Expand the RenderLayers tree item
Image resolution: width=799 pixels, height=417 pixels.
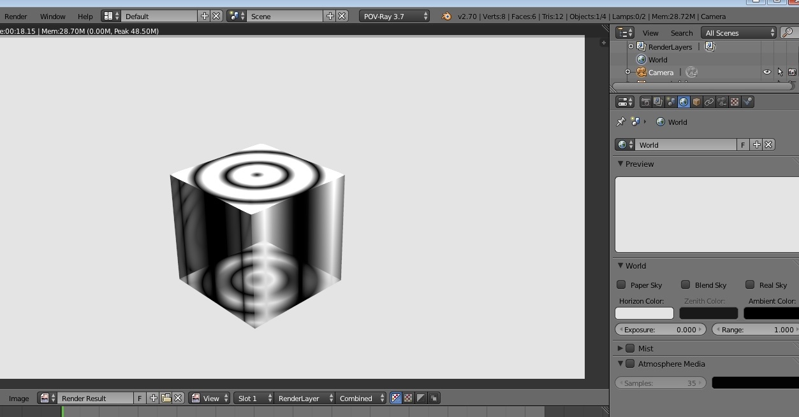click(631, 46)
